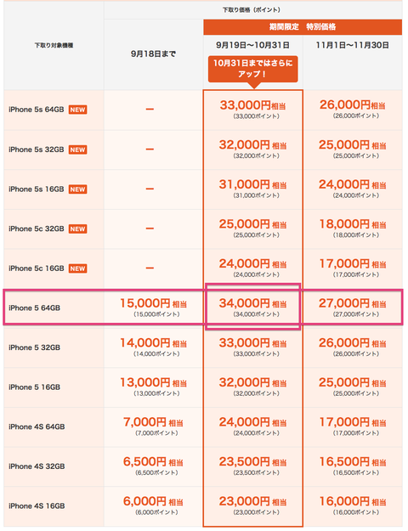408x531 pixels.
Task: Click the NEW badge beside iPhone 5s 64GB
Action: 77,110
